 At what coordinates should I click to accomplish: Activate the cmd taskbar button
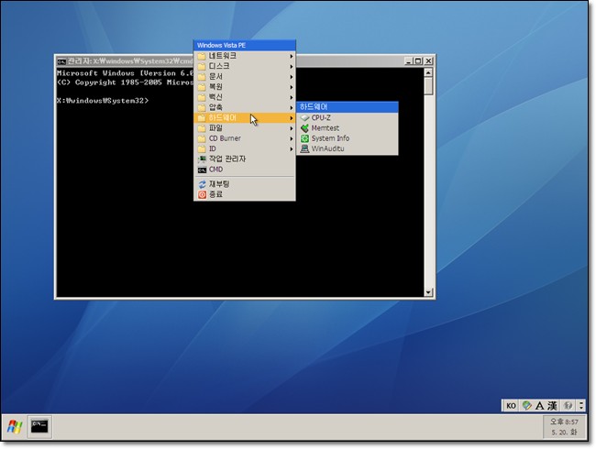click(x=39, y=427)
